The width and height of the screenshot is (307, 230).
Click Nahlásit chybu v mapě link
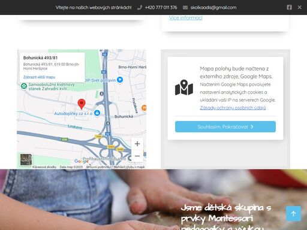tap(130, 167)
